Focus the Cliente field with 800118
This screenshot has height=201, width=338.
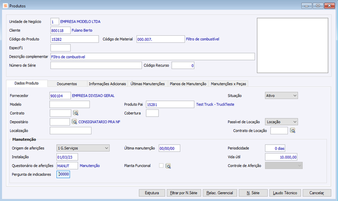[x=60, y=30]
